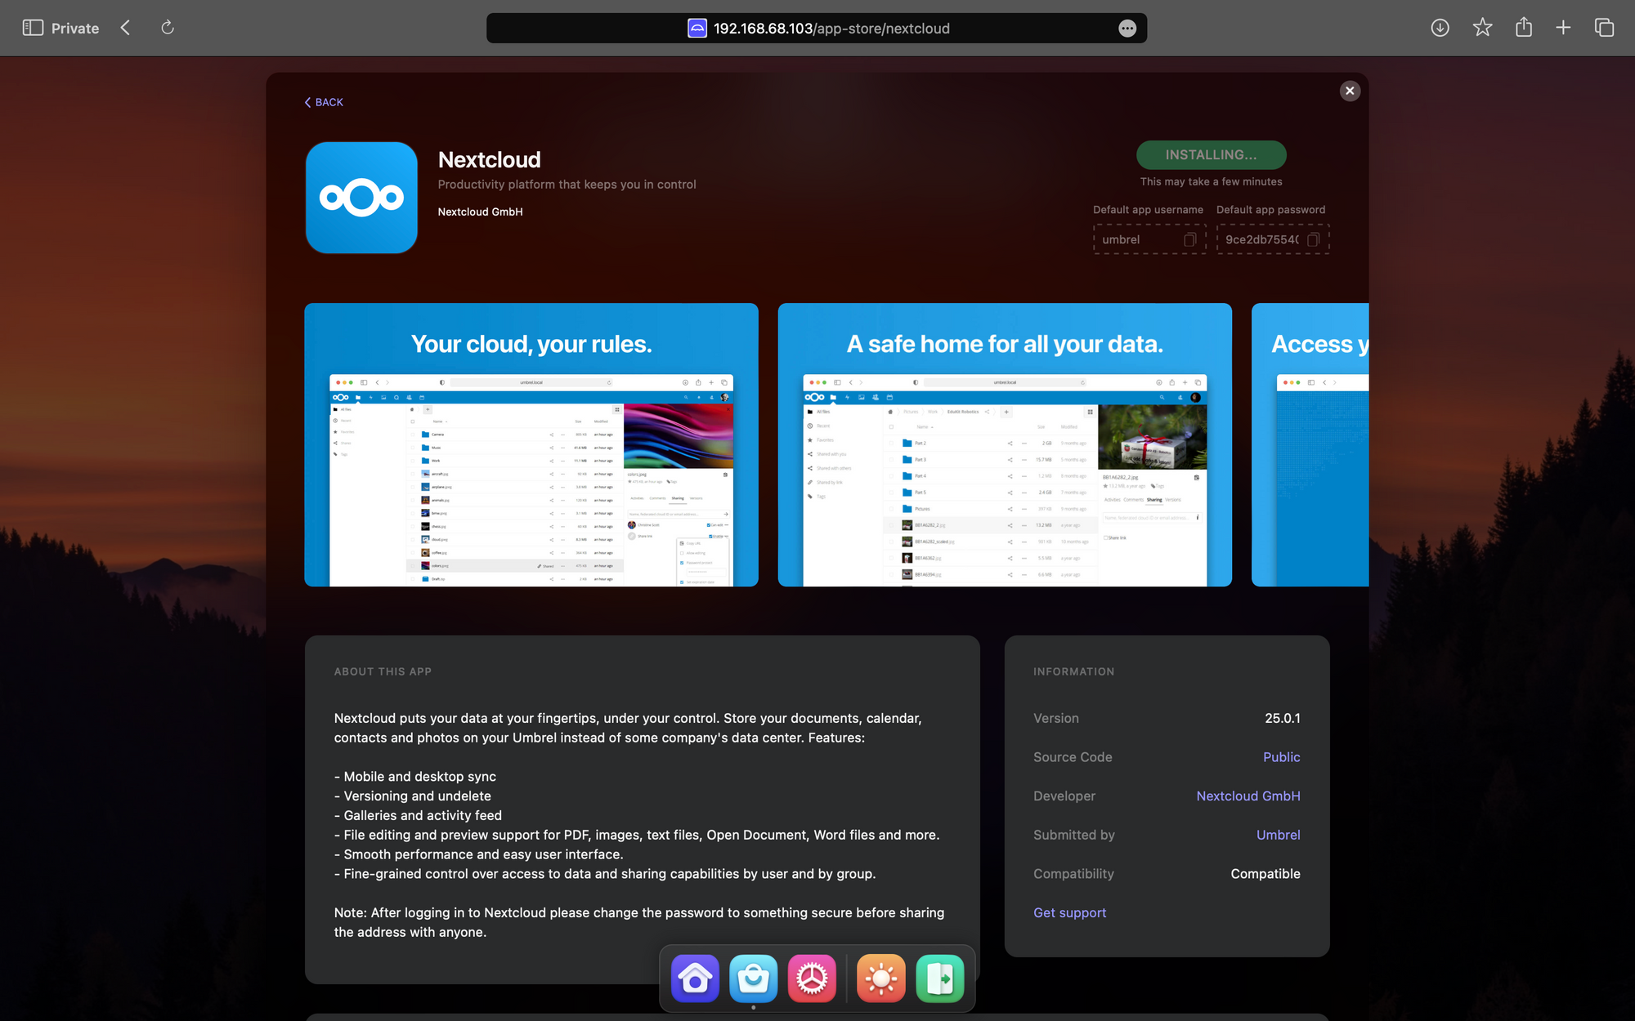1635x1021 pixels.
Task: Open App Store from the dock
Action: [754, 978]
